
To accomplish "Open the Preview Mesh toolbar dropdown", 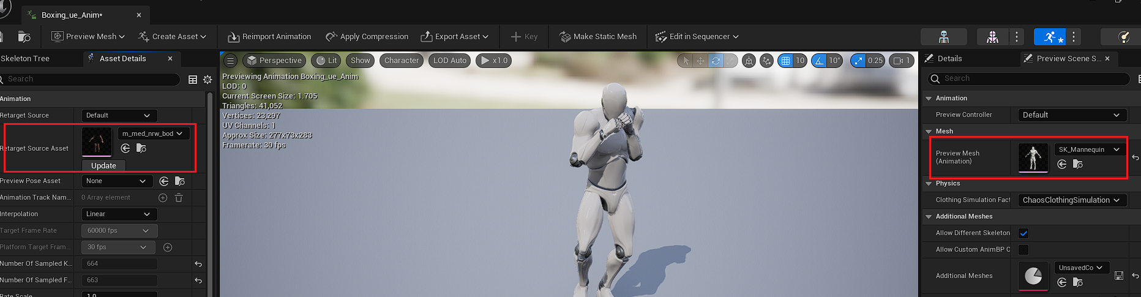I will [x=88, y=37].
